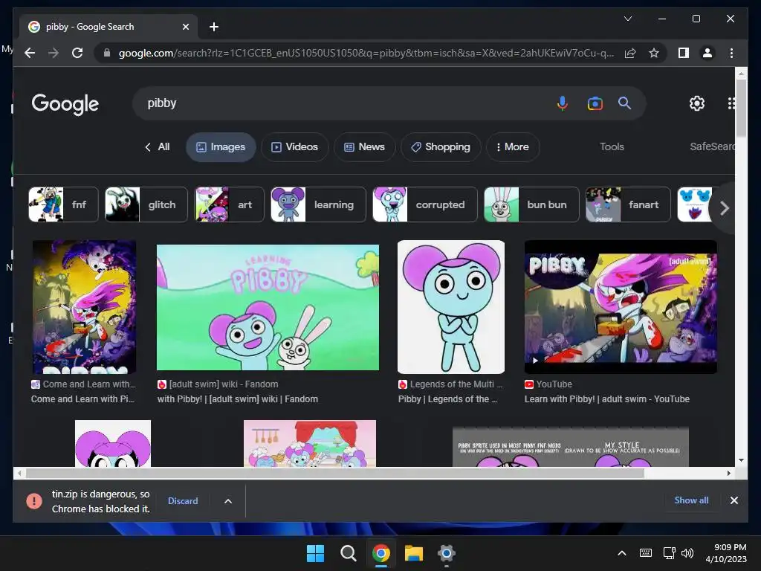Viewport: 761px width, 571px height.
Task: Open the Chrome profile icon
Action: 707,53
